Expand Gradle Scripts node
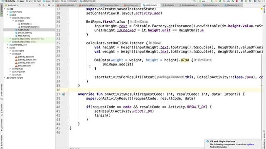This screenshot has width=266, height=149. (5, 78)
